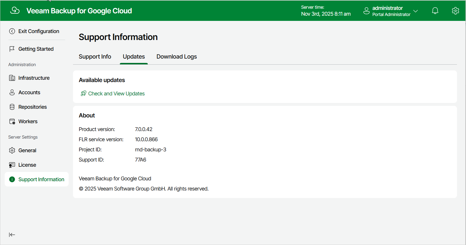Open the Download Logs tab

pos(177,57)
